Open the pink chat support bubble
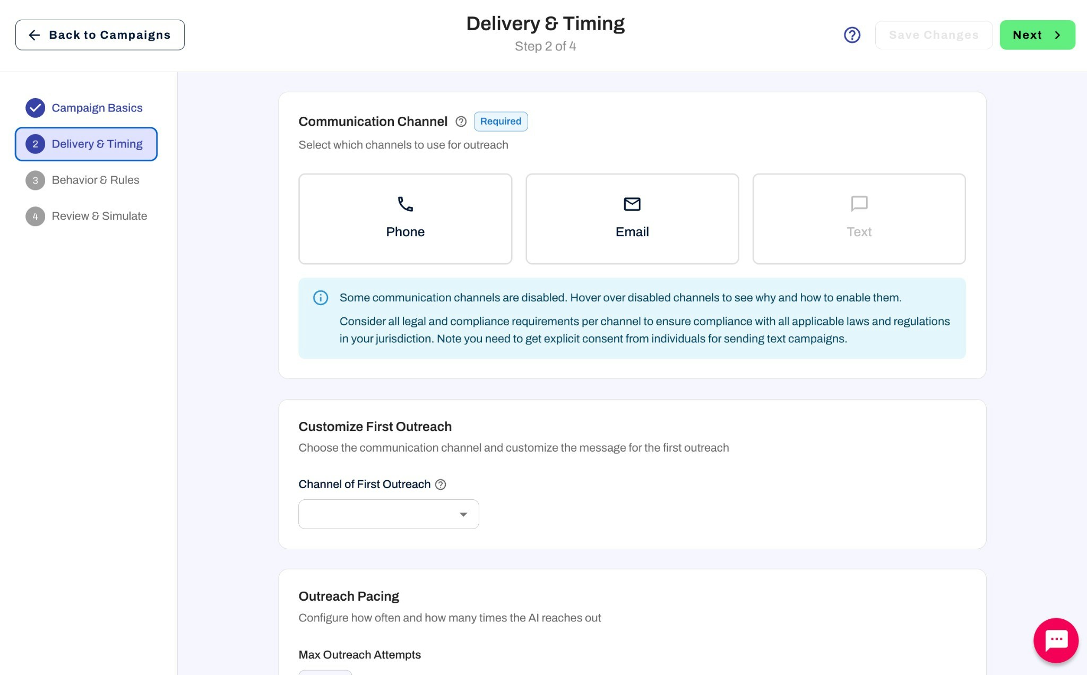Screen dimensions: 1087x675 [1055, 640]
